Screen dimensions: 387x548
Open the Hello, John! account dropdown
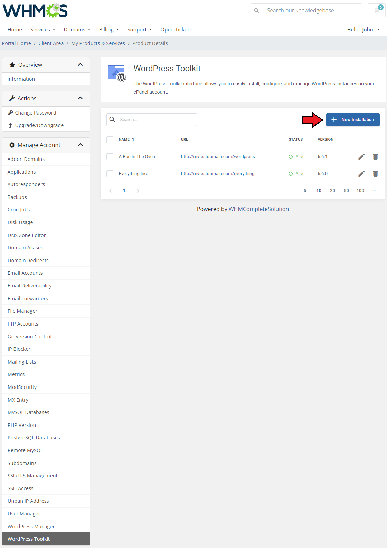coord(364,30)
